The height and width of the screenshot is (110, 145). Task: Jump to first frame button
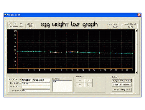80,81
